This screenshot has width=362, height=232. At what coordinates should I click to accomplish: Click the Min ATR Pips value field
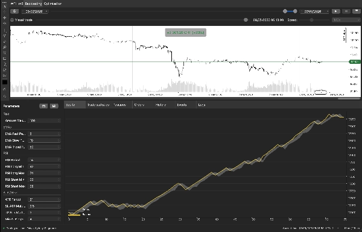tap(44, 219)
